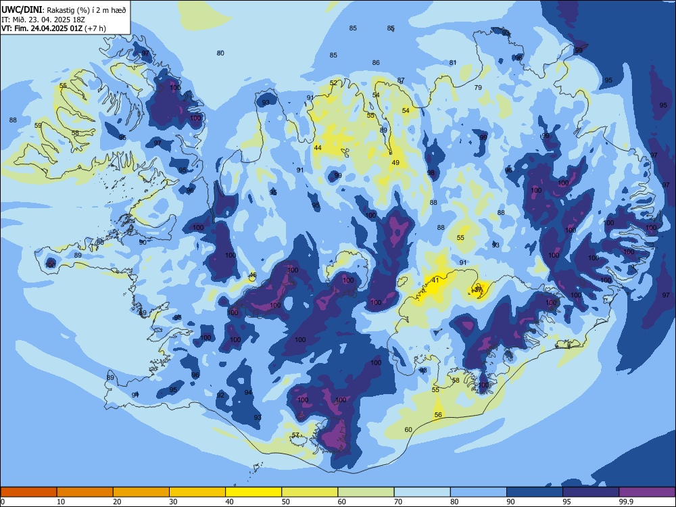The height and width of the screenshot is (507, 676).
Task: Choose the bright yellow 40–50 legend swatch
Action: 254,492
